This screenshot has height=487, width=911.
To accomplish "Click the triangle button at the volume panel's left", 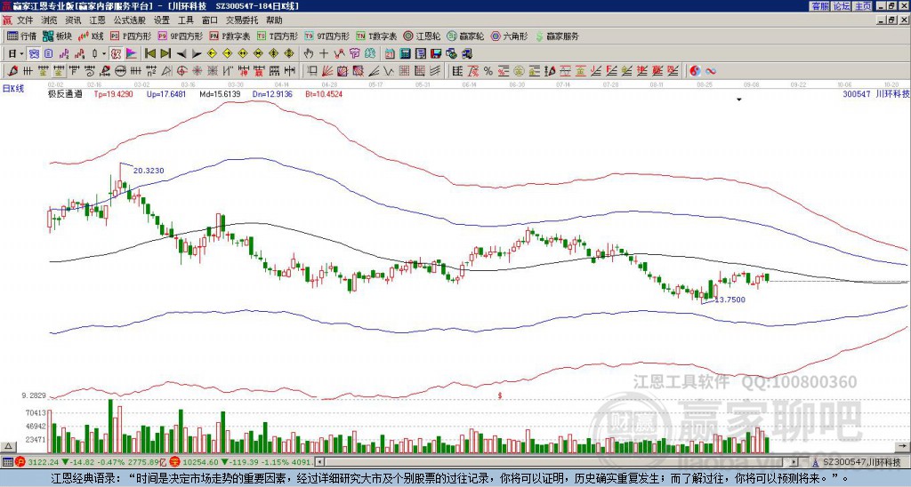I will pyautogui.click(x=8, y=446).
